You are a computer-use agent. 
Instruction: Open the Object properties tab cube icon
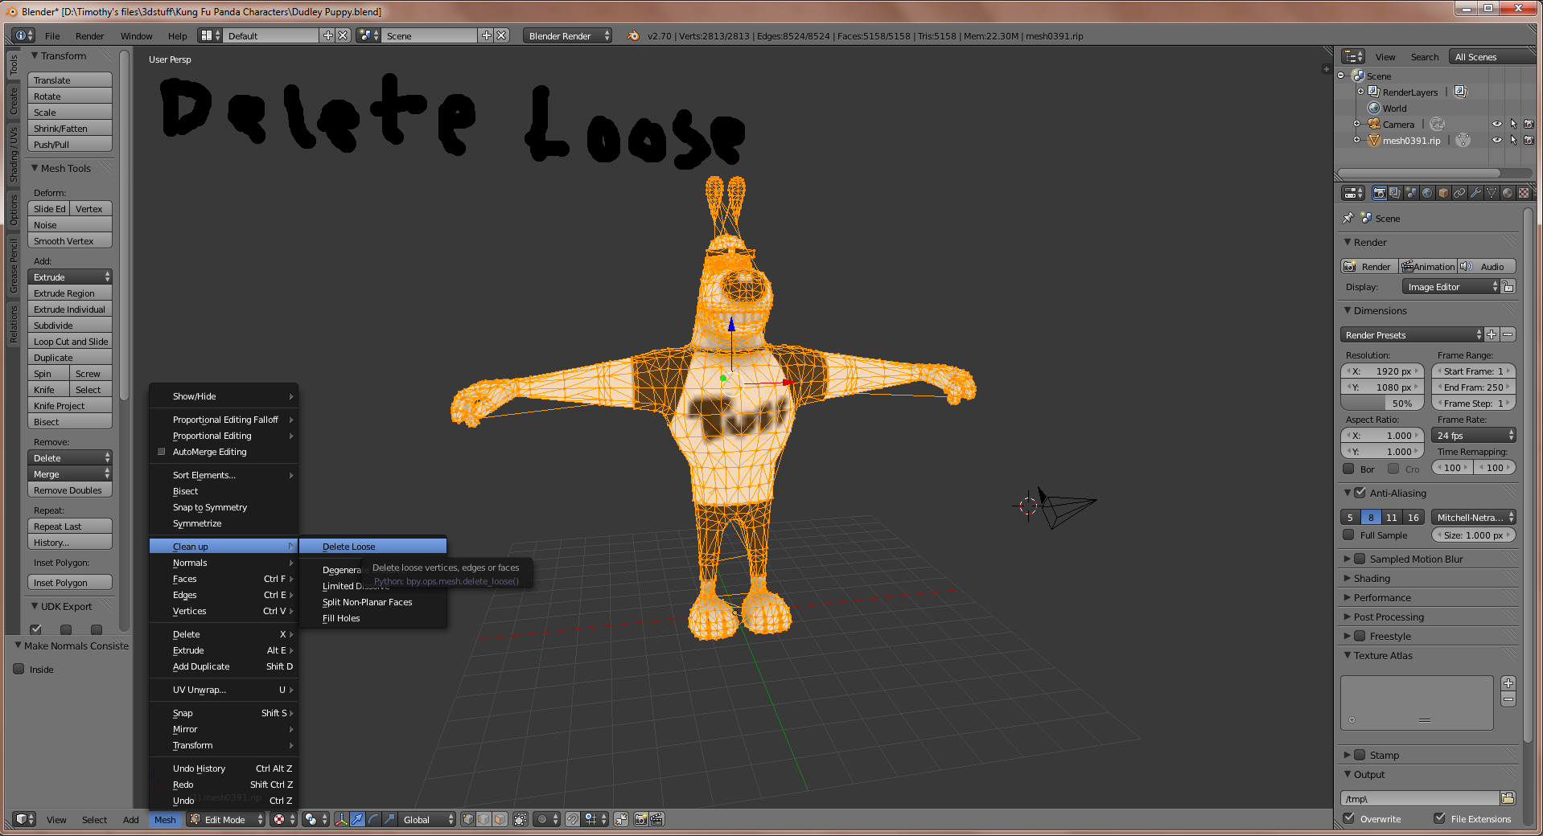click(1443, 193)
